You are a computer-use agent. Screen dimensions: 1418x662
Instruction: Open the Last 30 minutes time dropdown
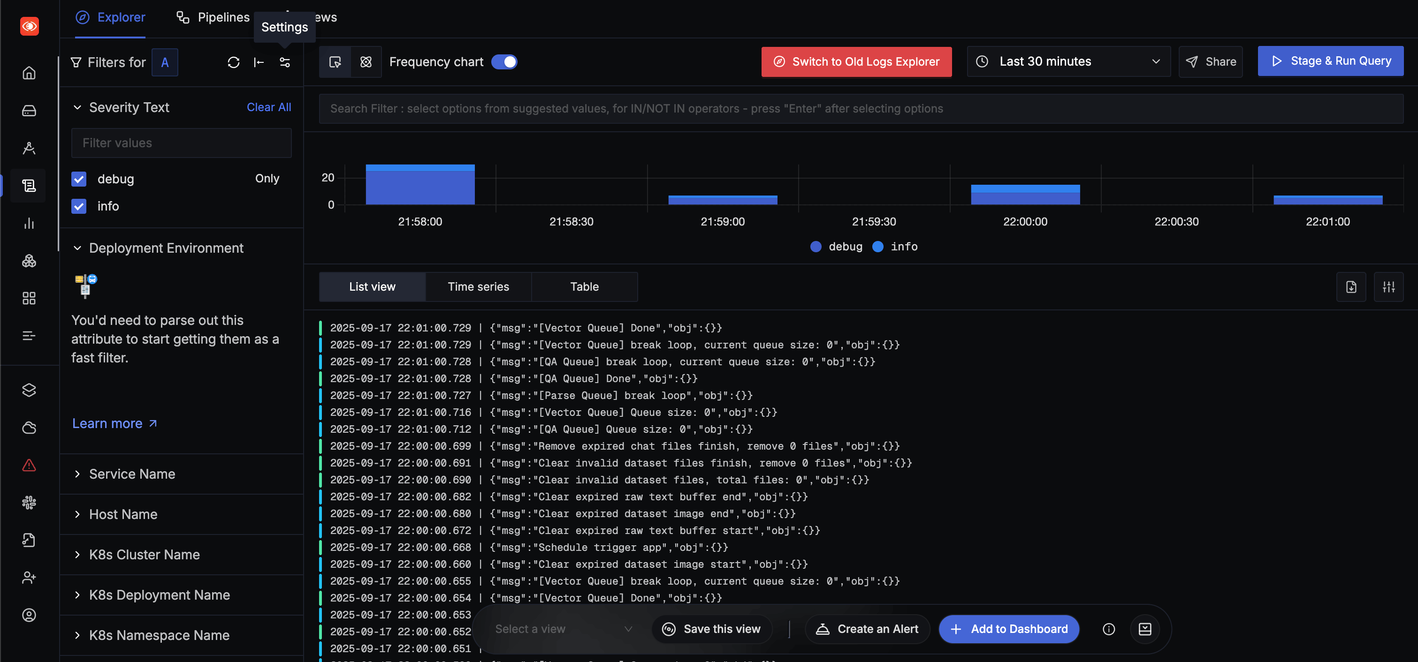[x=1068, y=61]
